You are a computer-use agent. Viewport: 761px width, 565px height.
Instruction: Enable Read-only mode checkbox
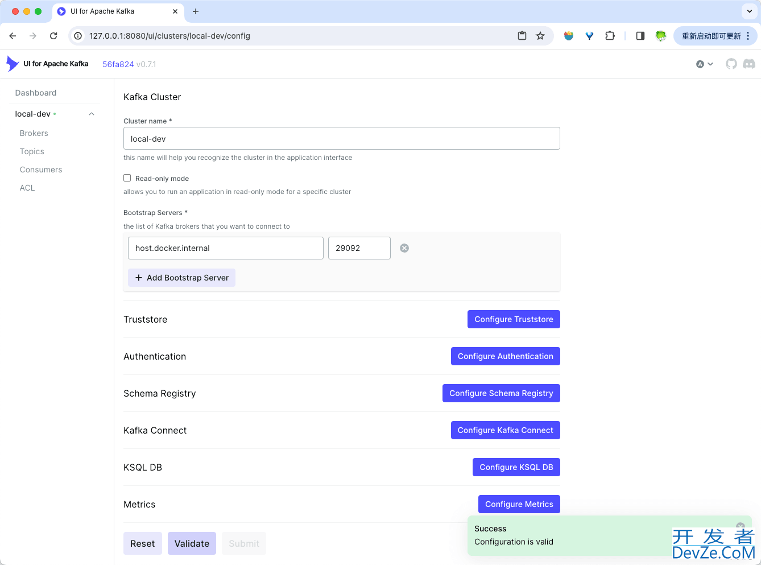point(127,178)
